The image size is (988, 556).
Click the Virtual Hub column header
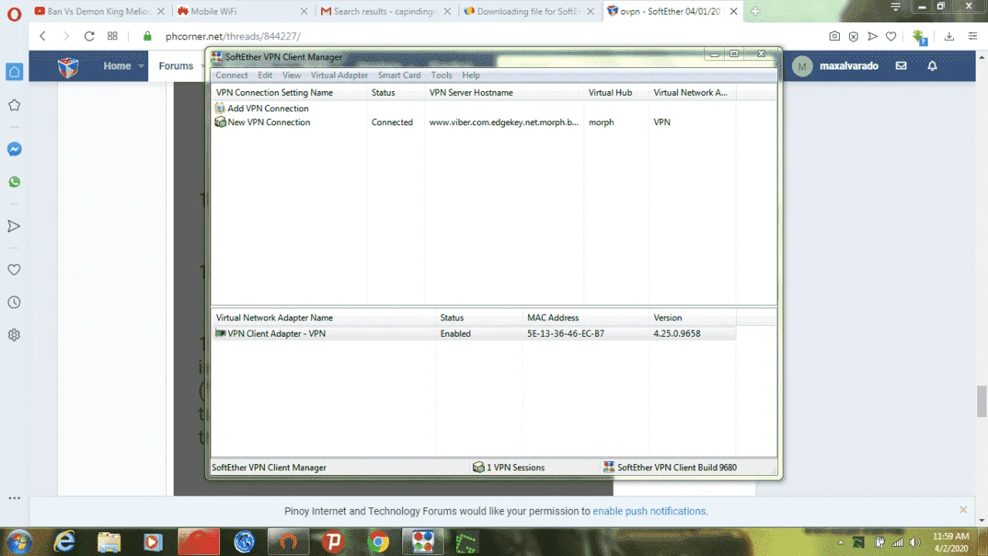[616, 93]
